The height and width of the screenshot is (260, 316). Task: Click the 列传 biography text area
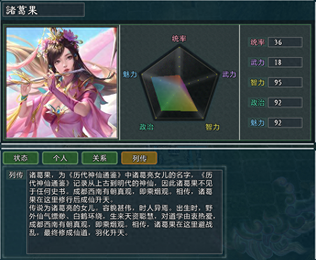[x=124, y=212]
